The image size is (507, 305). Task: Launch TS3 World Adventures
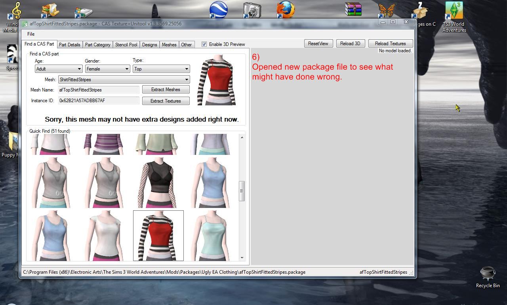pos(454,10)
